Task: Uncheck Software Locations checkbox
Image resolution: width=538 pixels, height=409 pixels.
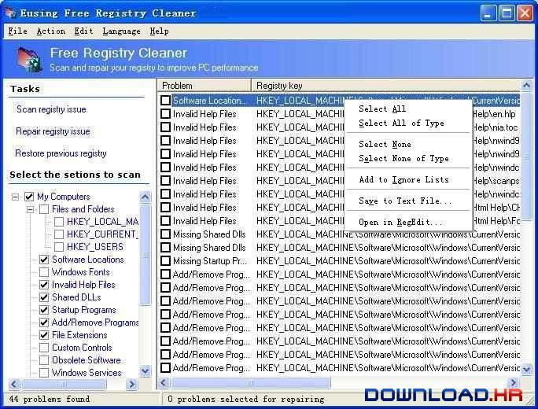Action: [x=44, y=260]
